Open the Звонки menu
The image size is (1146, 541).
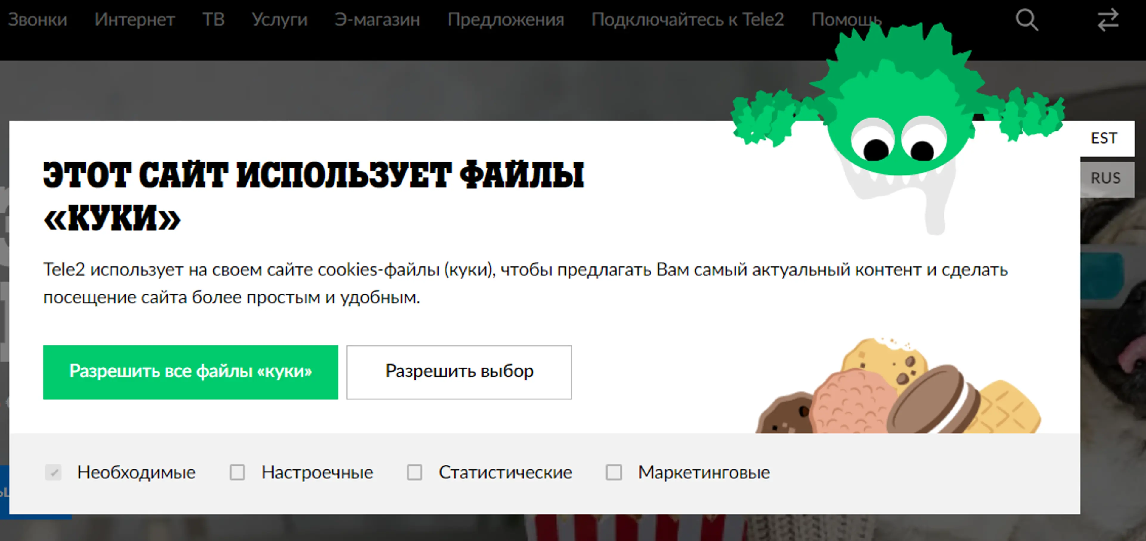tap(38, 20)
